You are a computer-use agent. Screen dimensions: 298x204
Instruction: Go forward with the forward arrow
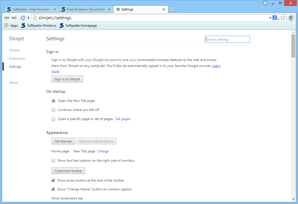coord(14,18)
